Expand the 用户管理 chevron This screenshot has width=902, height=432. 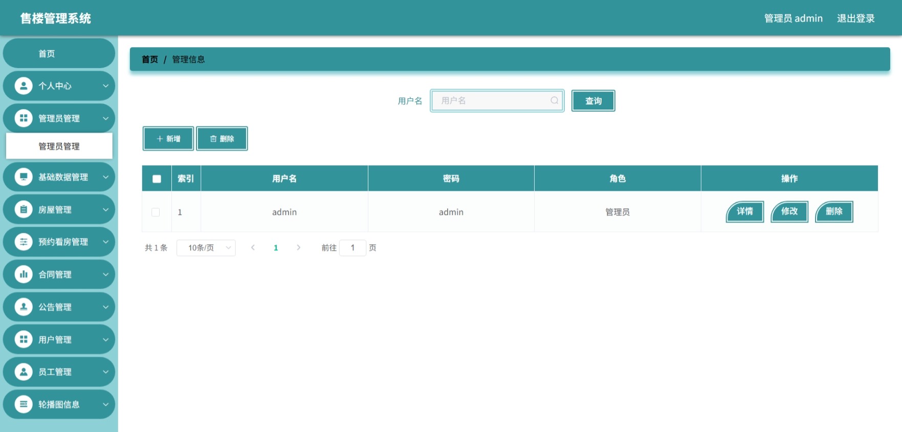(105, 339)
